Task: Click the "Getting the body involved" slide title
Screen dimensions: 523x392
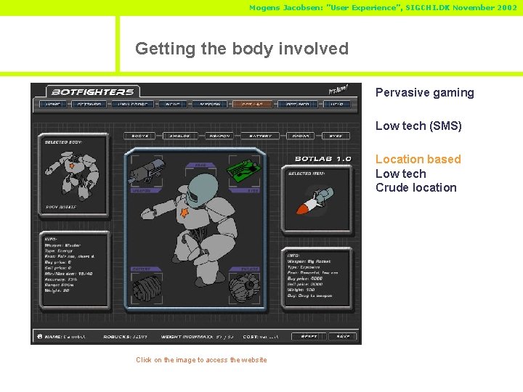Action: coord(242,49)
